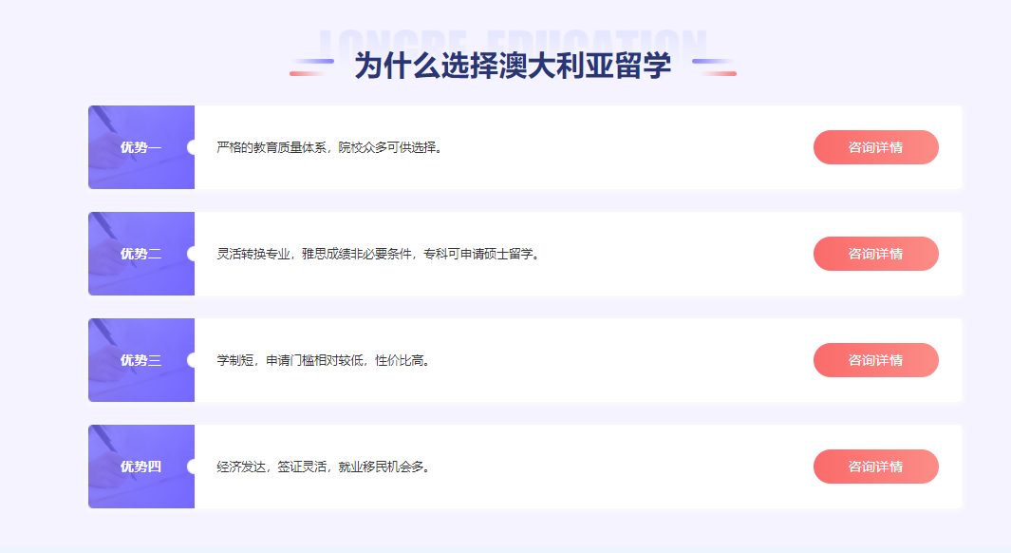The width and height of the screenshot is (1011, 553).
Task: Click text starting with 灵活转换专业，雅思成绩非必要条件
Action: tap(379, 255)
